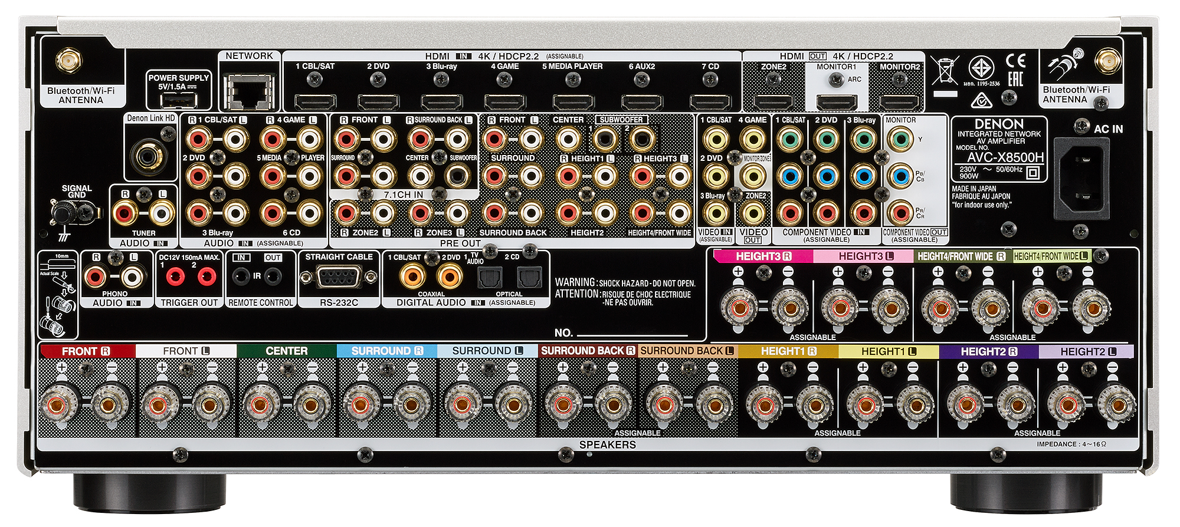The width and height of the screenshot is (1180, 527).
Task: Click the HEIGHT4/FRONT WIDE L negative speaker terminal
Action: (1091, 307)
